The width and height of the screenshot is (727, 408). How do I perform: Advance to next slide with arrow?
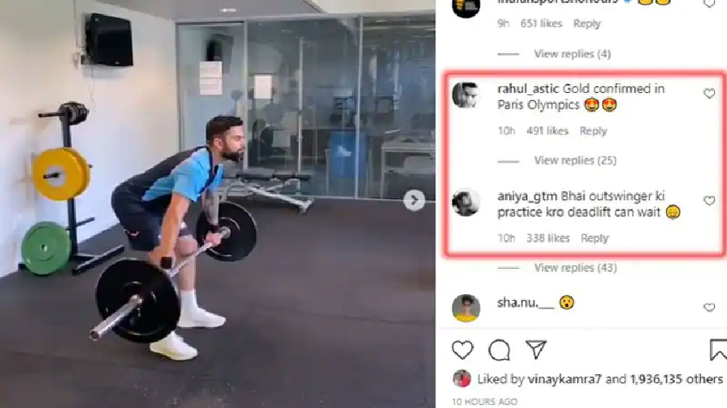414,200
